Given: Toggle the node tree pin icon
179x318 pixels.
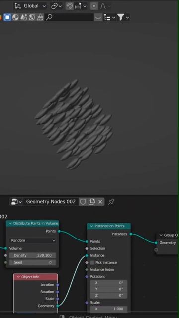Looking at the screenshot, I should point(111,202).
